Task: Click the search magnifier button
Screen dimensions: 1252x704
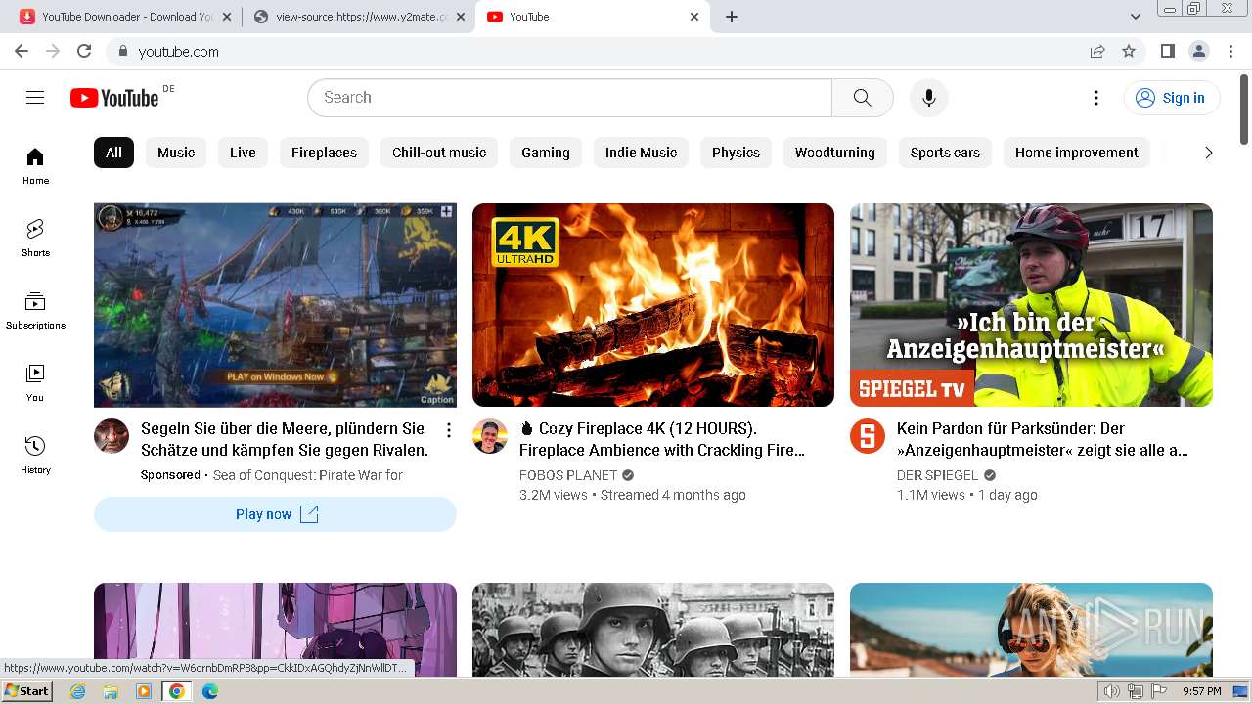Action: click(x=862, y=98)
